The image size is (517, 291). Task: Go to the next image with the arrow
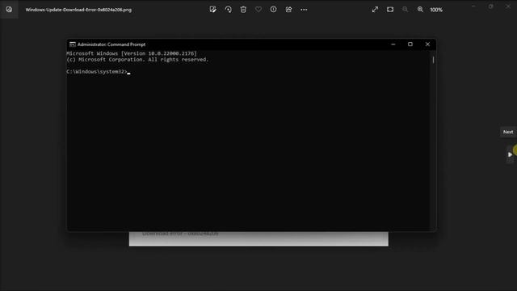510,154
